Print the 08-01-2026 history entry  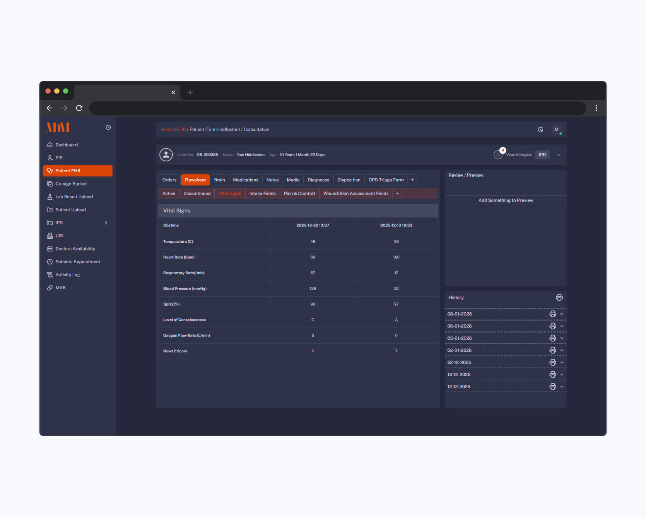click(552, 314)
